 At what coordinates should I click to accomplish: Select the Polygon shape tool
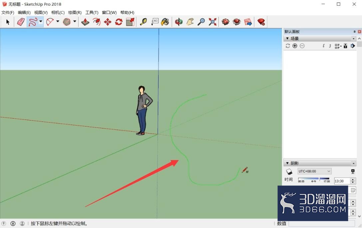[67, 22]
